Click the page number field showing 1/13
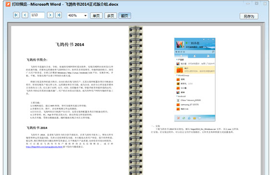 pos(37,15)
